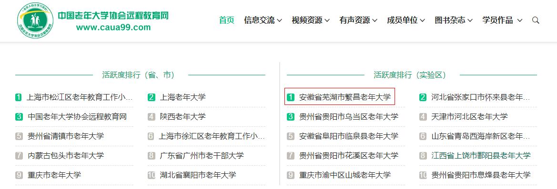Go to the 首页 menu item
The image size is (557, 189).
[227, 20]
